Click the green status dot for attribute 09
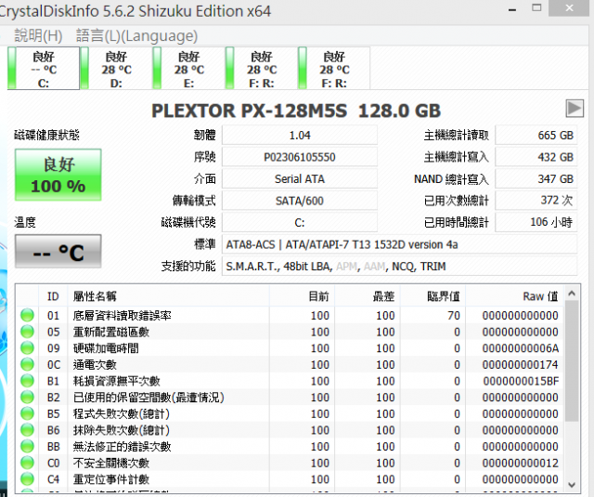This screenshot has width=594, height=497. (x=27, y=348)
